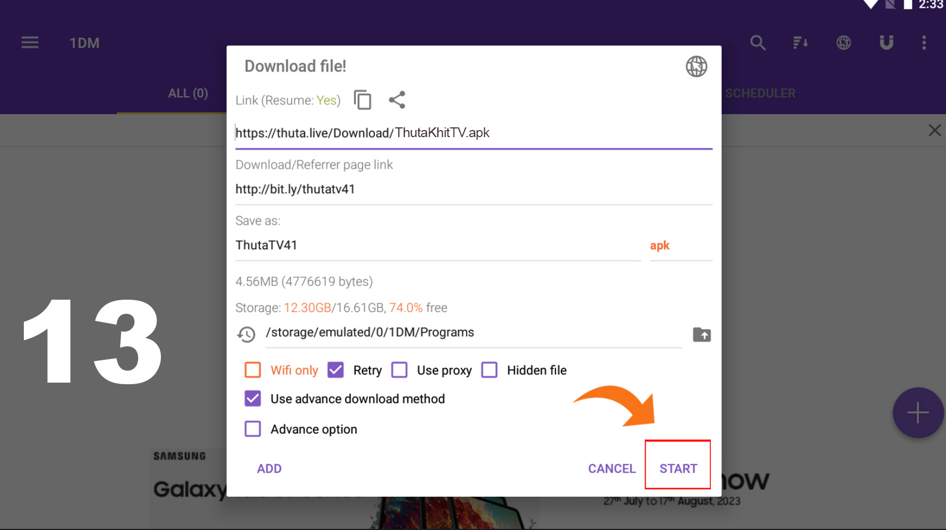Open the SCHEDULER tab
This screenshot has height=530, width=946.
(760, 93)
